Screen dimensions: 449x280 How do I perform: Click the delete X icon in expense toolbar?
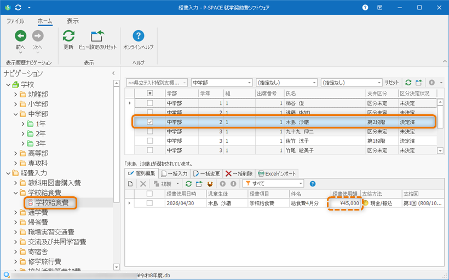point(143,184)
